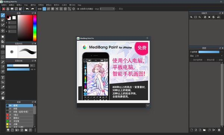Click the Redo arrow in the toolbar
This screenshot has width=224, height=135.
[x=32, y=9]
